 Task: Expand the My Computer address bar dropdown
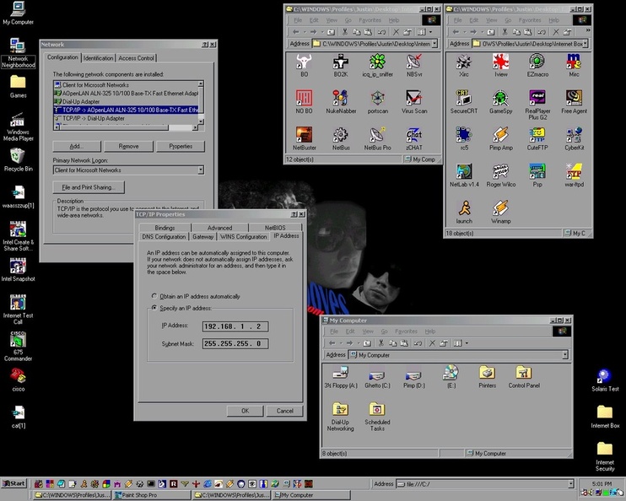click(565, 354)
